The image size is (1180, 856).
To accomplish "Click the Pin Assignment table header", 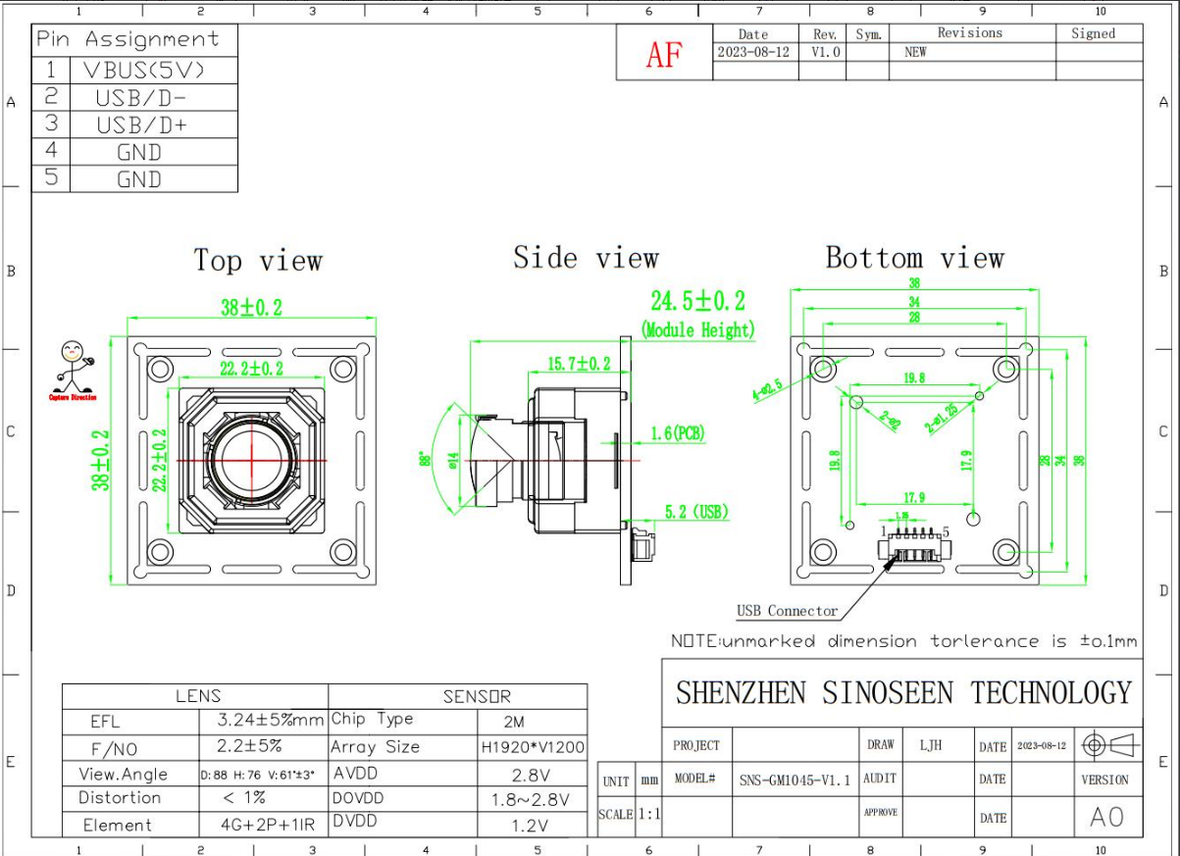I will tap(128, 39).
